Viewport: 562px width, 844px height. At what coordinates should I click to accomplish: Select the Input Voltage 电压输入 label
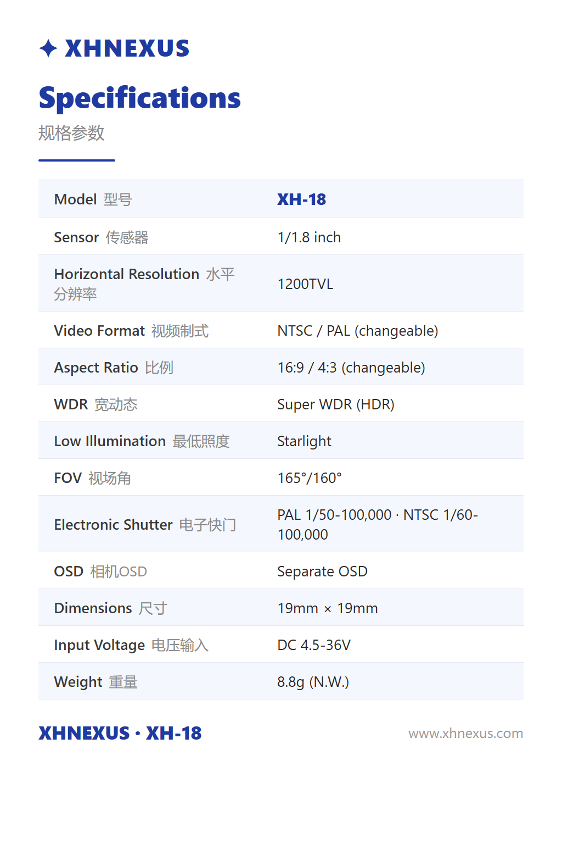[x=131, y=645]
